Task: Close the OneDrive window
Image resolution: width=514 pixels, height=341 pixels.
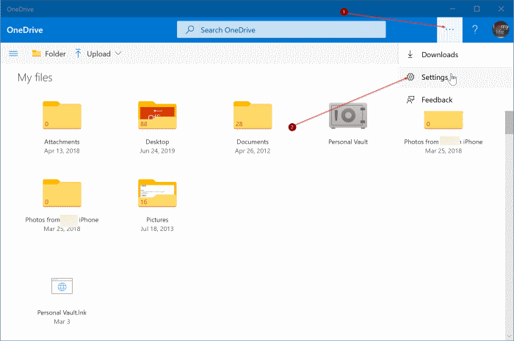Action: point(502,9)
